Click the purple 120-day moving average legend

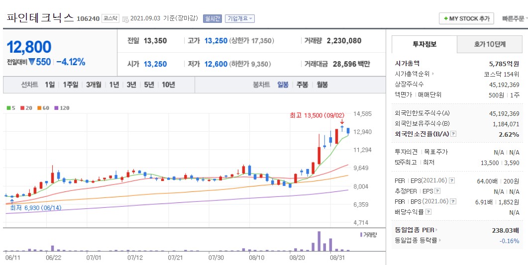[x=62, y=108]
